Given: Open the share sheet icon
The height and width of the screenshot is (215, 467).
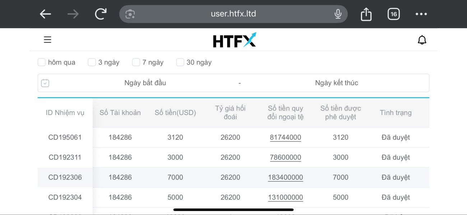Looking at the screenshot, I should 366,14.
